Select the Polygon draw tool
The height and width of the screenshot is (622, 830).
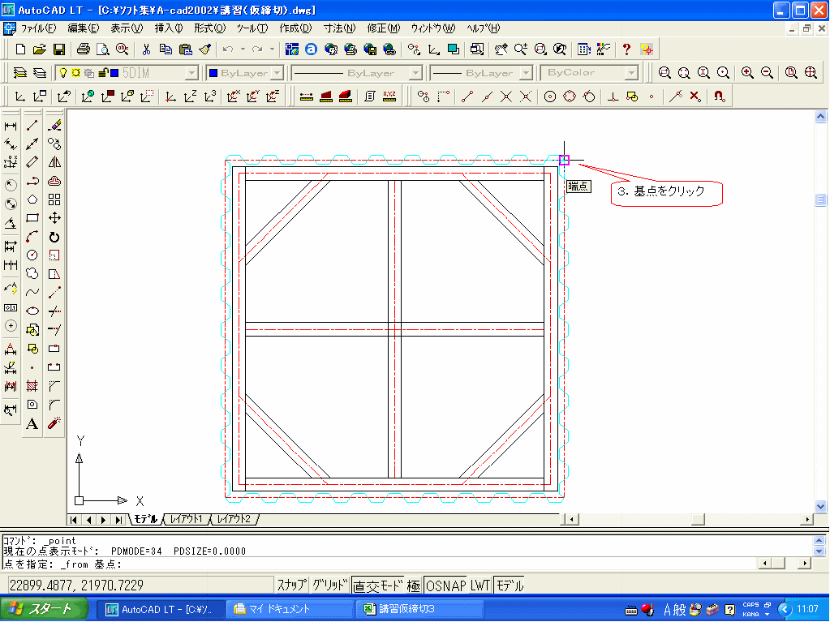coord(32,199)
